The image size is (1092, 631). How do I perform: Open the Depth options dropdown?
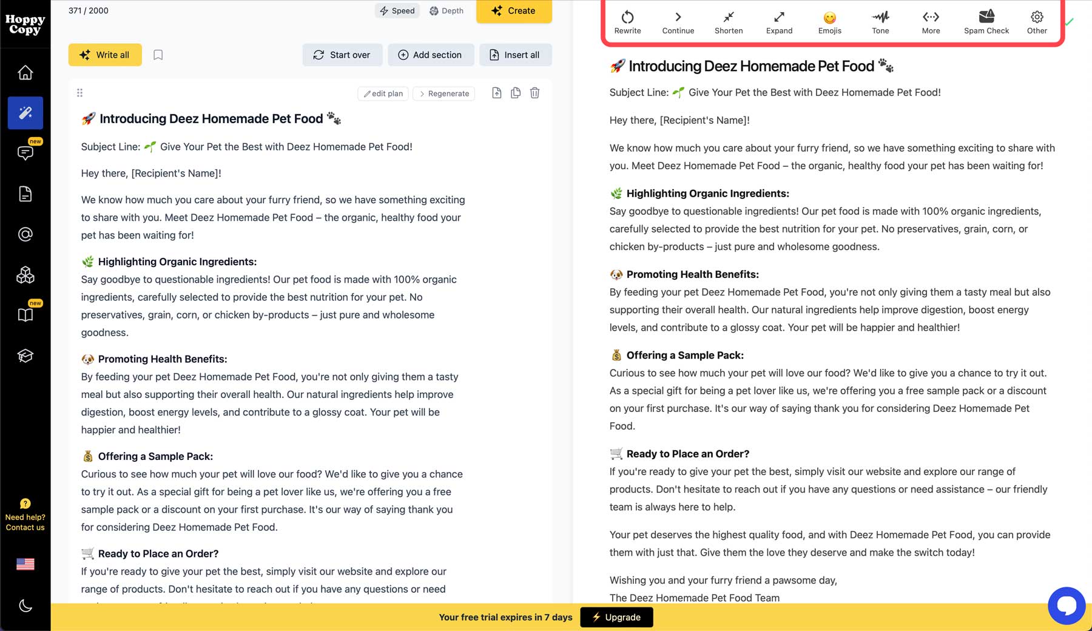(x=447, y=10)
